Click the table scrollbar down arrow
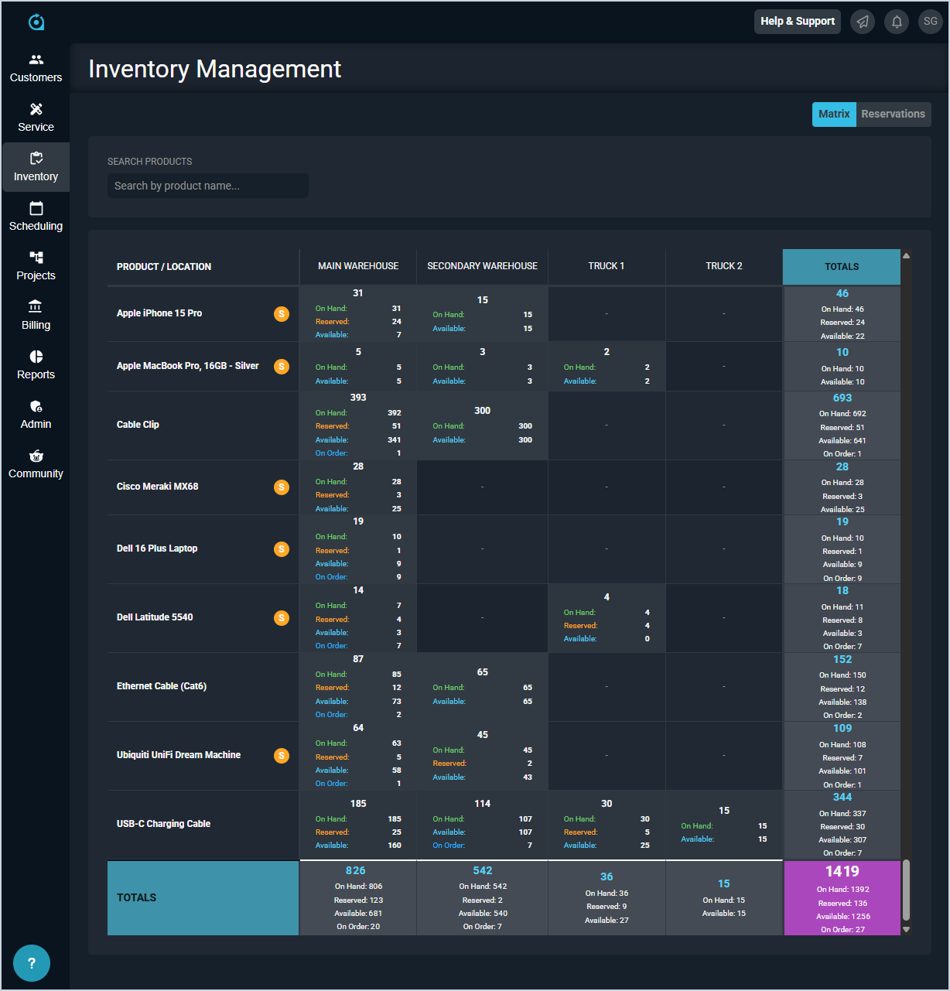This screenshot has width=950, height=991. 906,930
